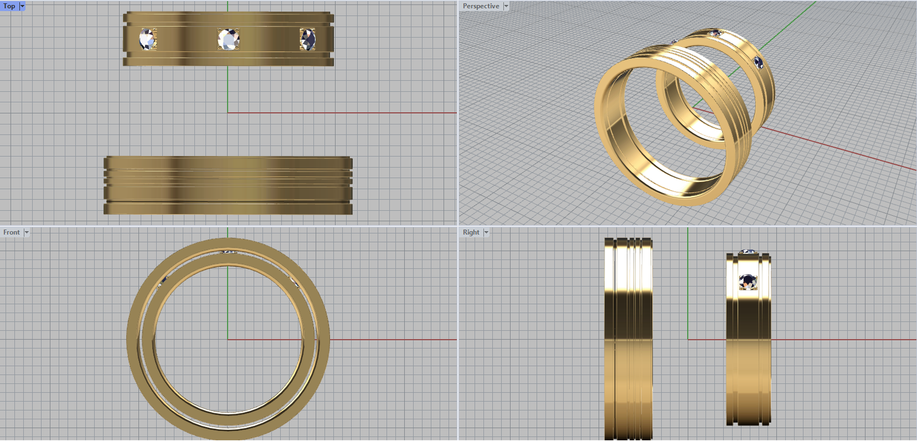The width and height of the screenshot is (917, 442).
Task: Pick the outer ring in Front viewport
Action: click(x=133, y=339)
